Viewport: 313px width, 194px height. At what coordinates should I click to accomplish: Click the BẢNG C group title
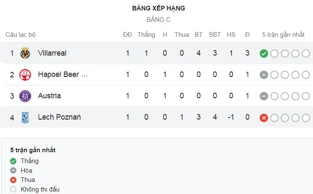point(159,19)
